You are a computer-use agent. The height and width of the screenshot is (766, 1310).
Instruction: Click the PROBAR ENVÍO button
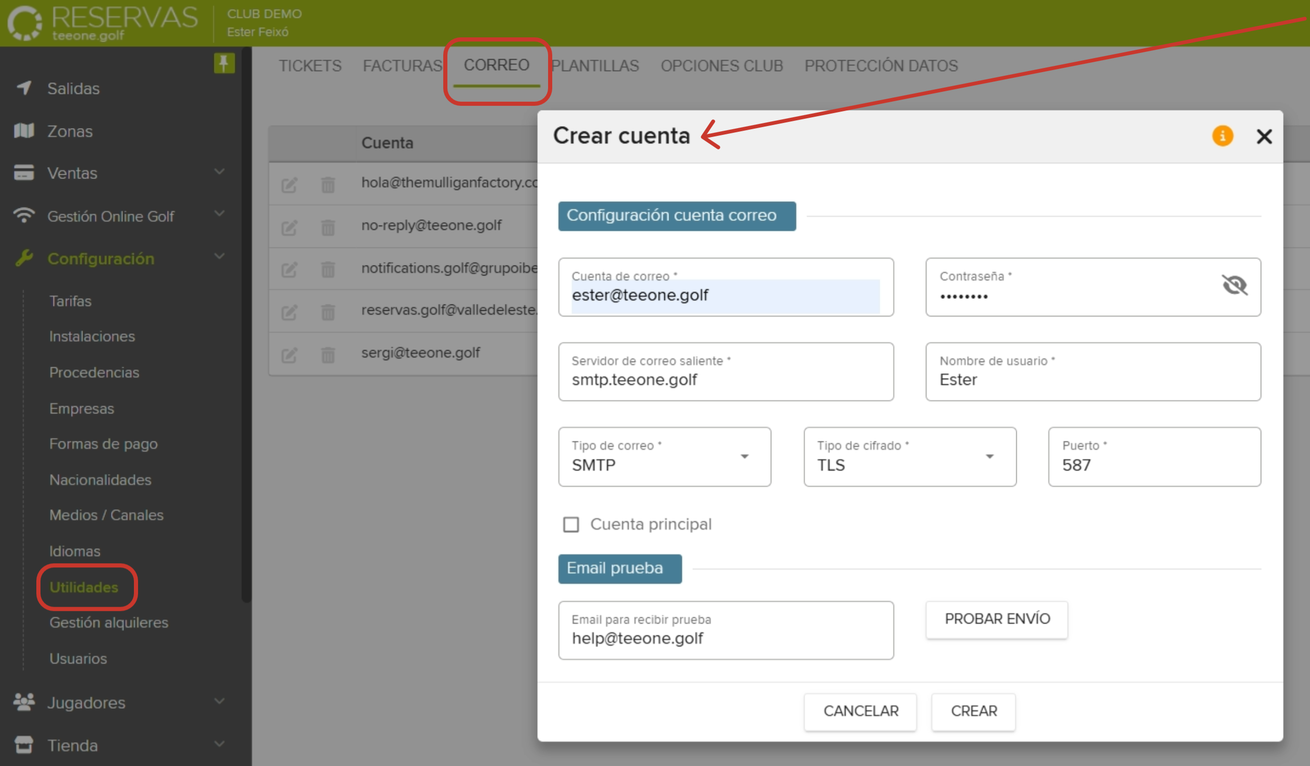click(996, 619)
